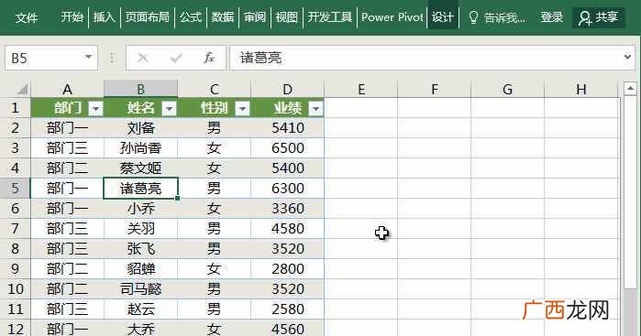Click cell containing 蔡文姬
The width and height of the screenshot is (641, 336).
(140, 168)
